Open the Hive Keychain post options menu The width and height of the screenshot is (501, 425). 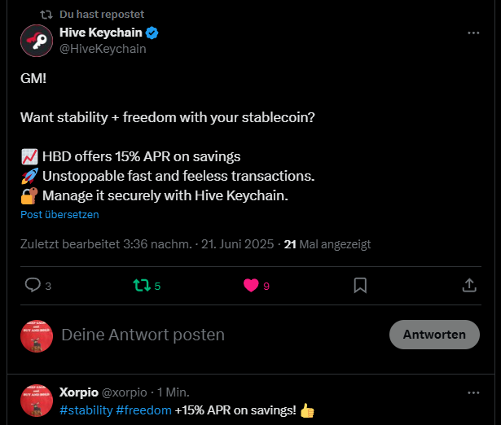(473, 33)
